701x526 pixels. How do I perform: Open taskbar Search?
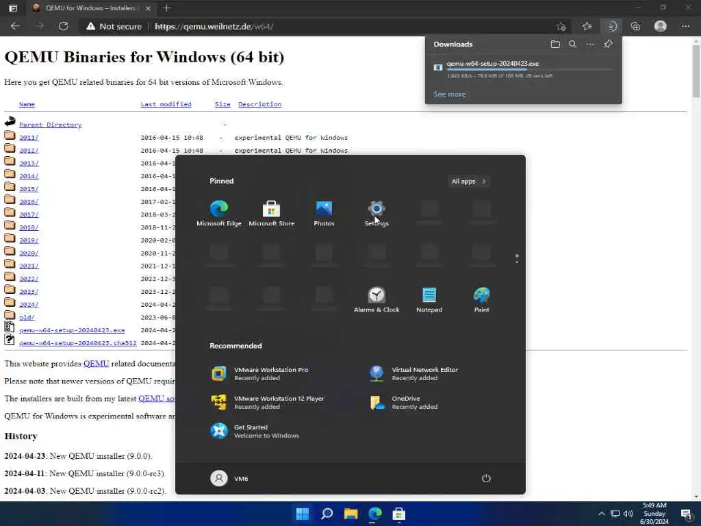(327, 514)
